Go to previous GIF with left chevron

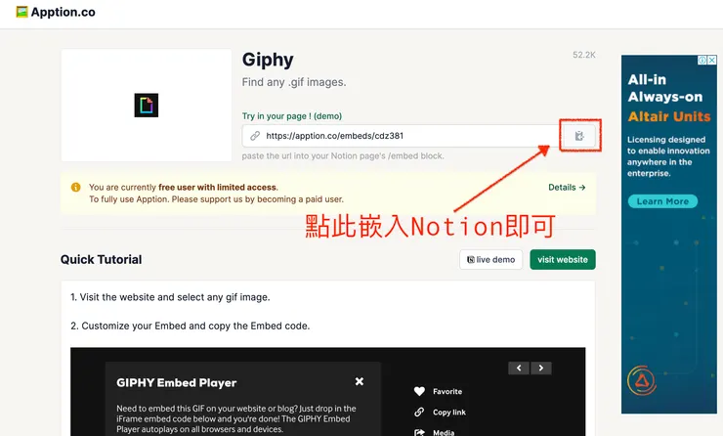tap(519, 369)
